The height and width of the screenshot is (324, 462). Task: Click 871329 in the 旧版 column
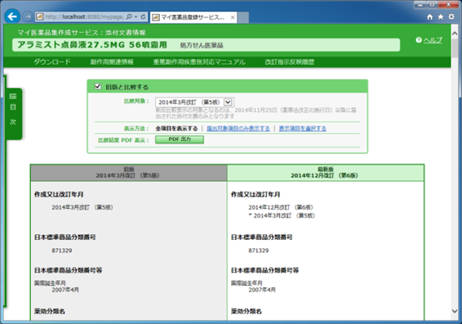(x=62, y=251)
